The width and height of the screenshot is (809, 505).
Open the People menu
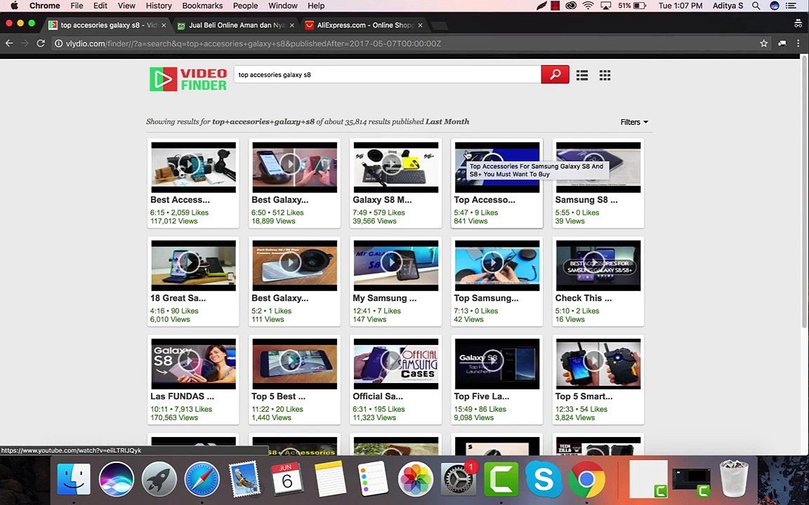click(x=245, y=6)
